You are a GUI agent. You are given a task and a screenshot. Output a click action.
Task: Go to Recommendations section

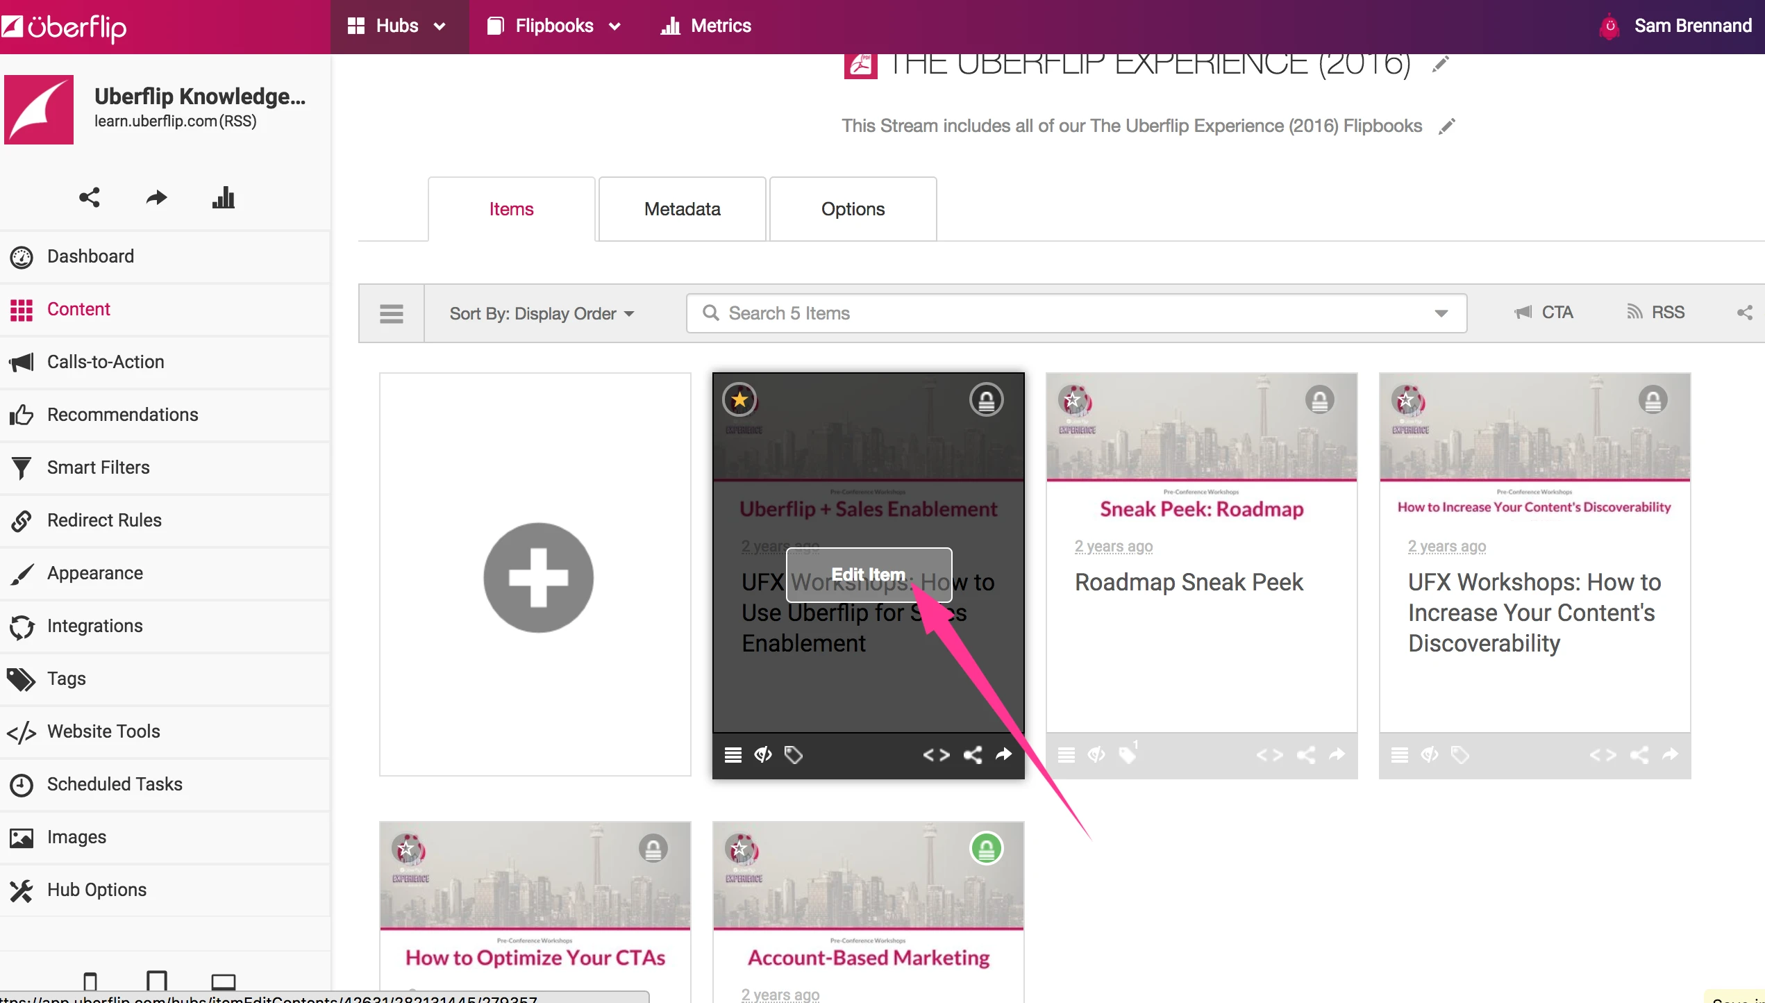[x=165, y=415]
